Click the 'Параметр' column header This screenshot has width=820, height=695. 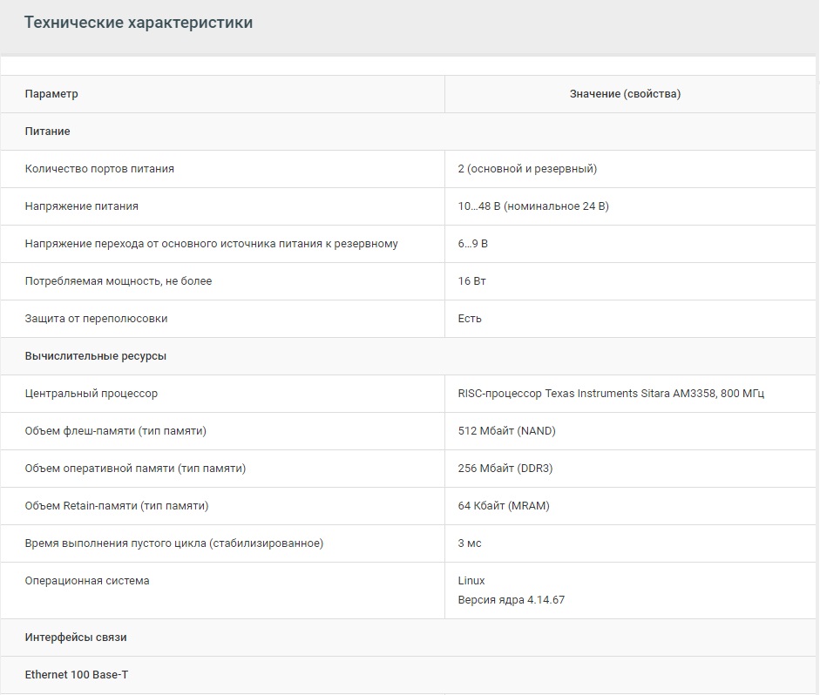(x=51, y=94)
